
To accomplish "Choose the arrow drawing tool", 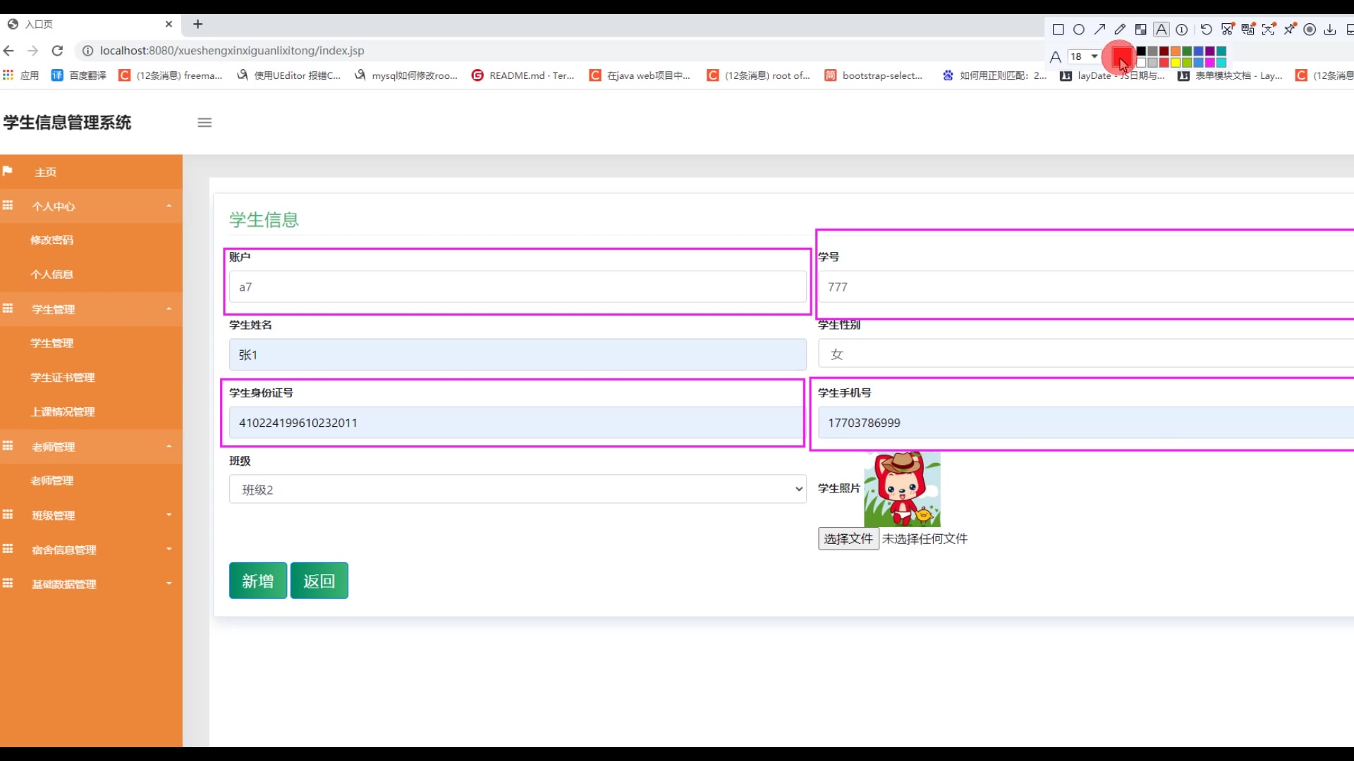I will 1099,30.
